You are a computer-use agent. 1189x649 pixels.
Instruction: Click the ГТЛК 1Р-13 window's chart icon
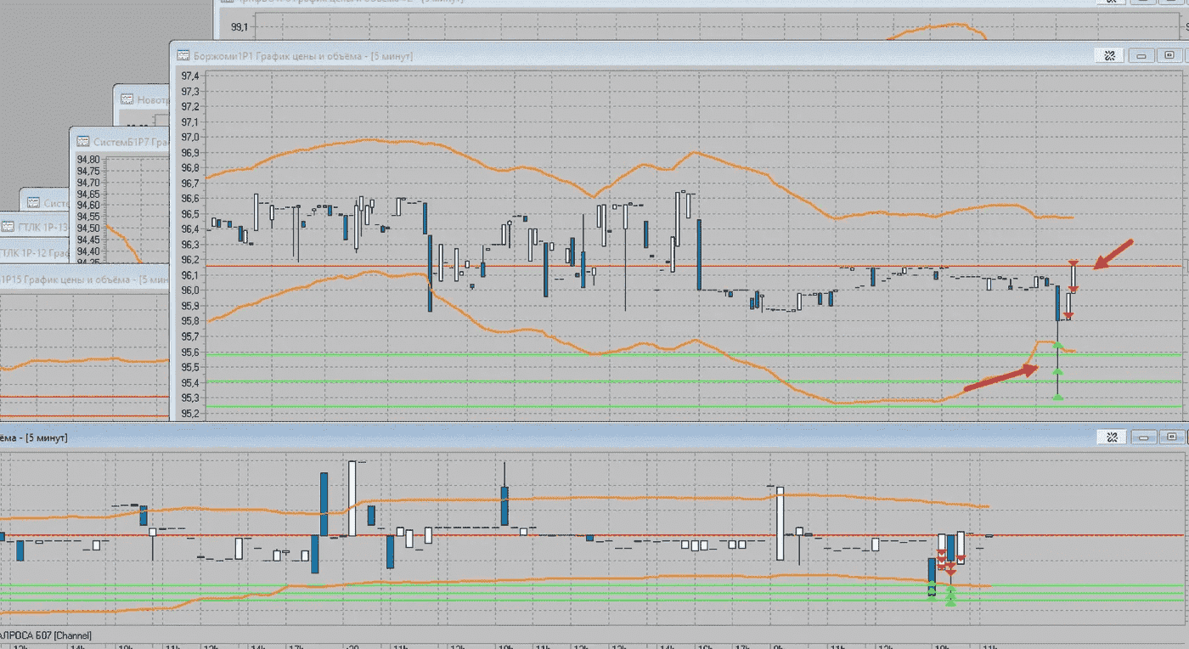pyautogui.click(x=8, y=227)
